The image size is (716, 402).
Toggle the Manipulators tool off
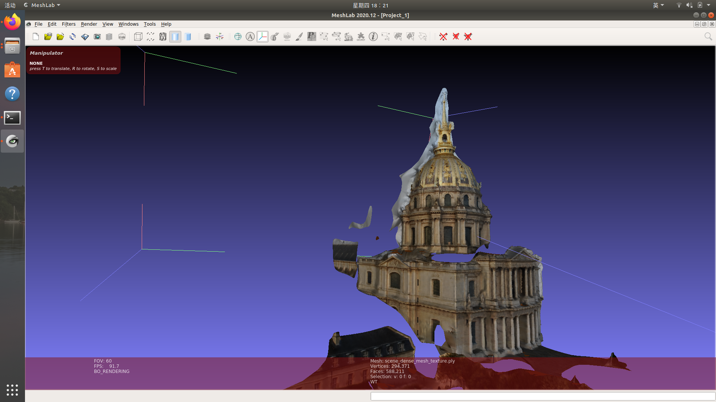[262, 36]
